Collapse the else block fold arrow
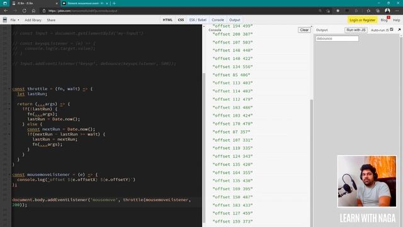Image resolution: width=403 pixels, height=227 pixels. [10, 124]
